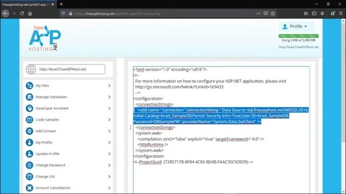Click the My Files sidebar icon
Screen dimensions: 346x194
pyautogui.click(x=29, y=86)
